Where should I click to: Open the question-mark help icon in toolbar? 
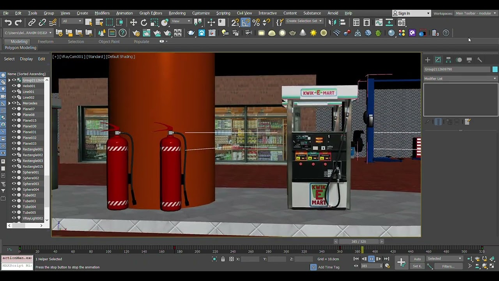446,33
